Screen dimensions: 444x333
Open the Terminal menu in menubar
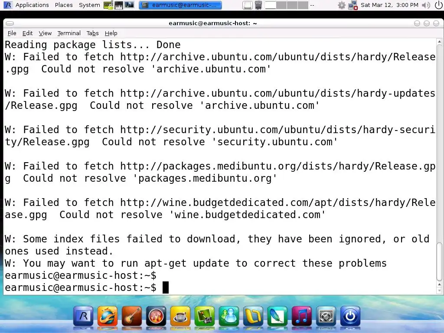(69, 33)
